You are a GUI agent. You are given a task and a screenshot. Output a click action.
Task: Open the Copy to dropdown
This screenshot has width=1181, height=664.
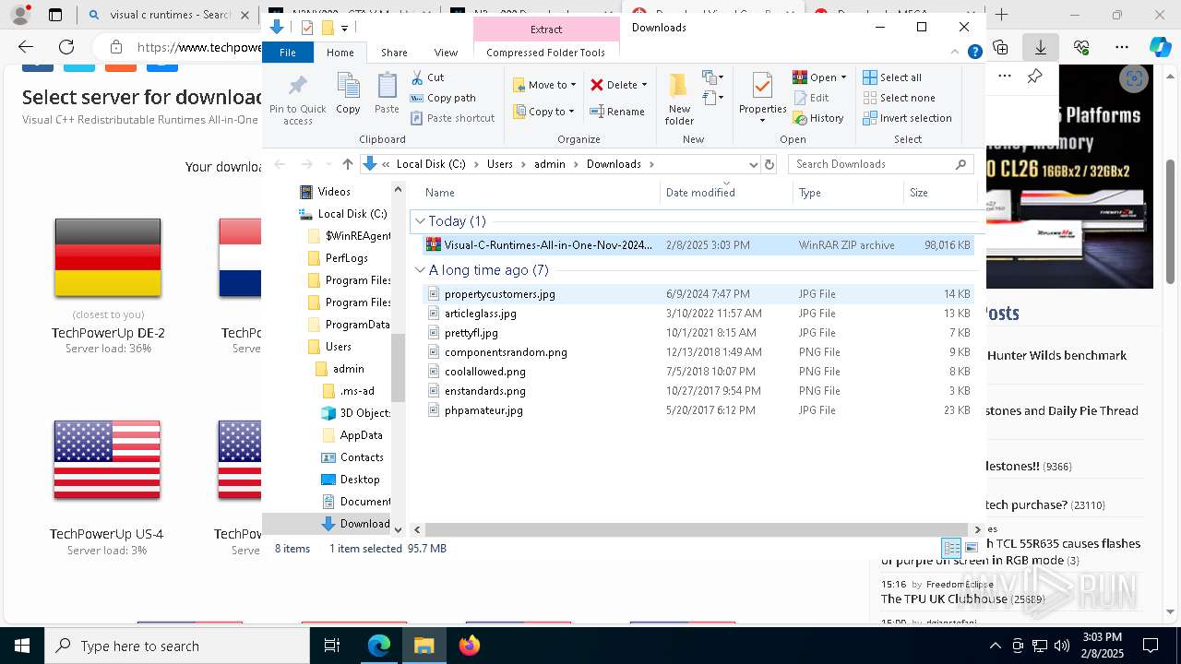[544, 112]
